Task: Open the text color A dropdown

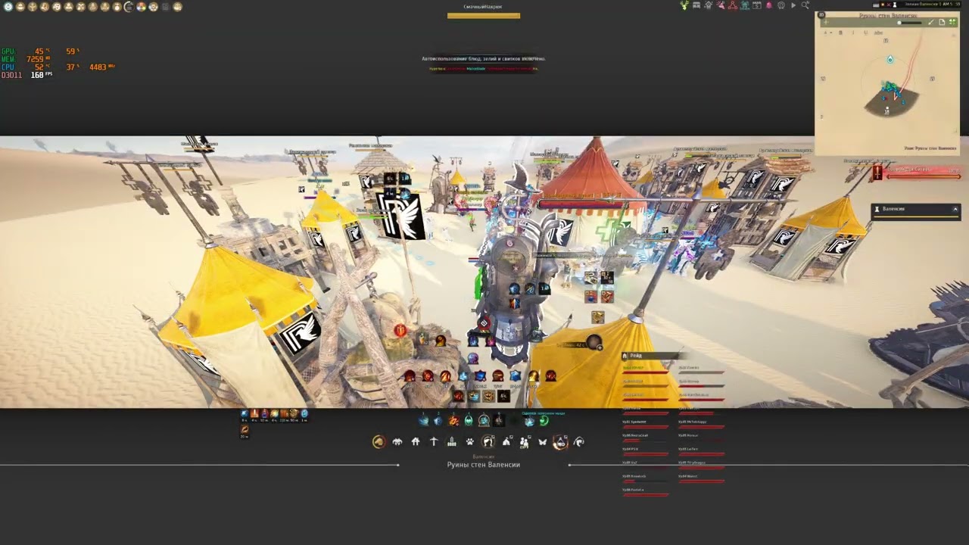Action: point(827,33)
